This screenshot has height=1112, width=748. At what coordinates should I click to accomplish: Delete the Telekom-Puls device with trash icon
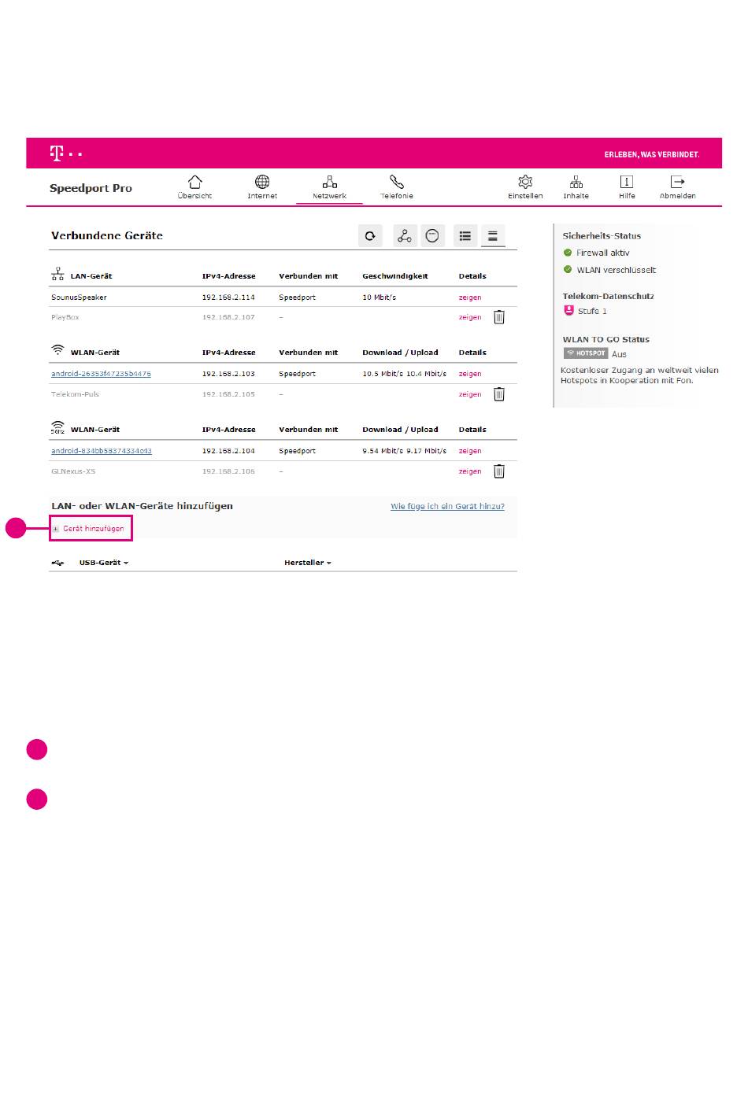pos(499,394)
